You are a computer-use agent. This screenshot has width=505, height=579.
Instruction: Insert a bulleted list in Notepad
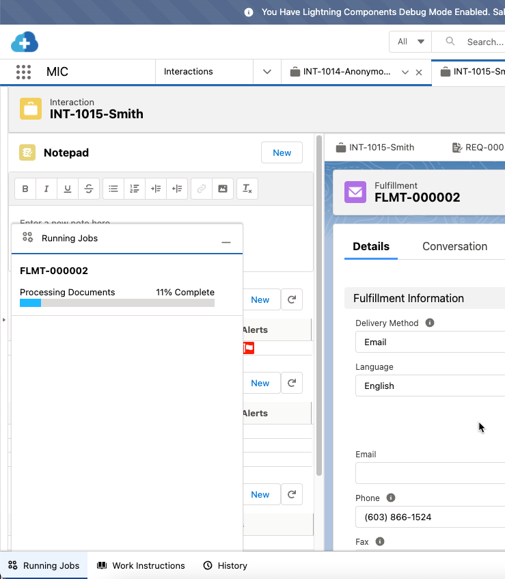(x=113, y=189)
